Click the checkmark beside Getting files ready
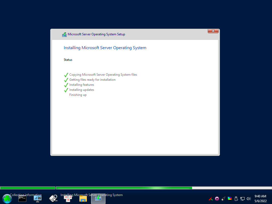 click(66, 80)
